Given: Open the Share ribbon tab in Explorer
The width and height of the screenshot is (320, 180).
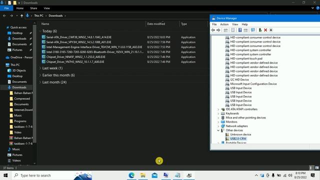Looking at the screenshot, I should pos(33,8).
